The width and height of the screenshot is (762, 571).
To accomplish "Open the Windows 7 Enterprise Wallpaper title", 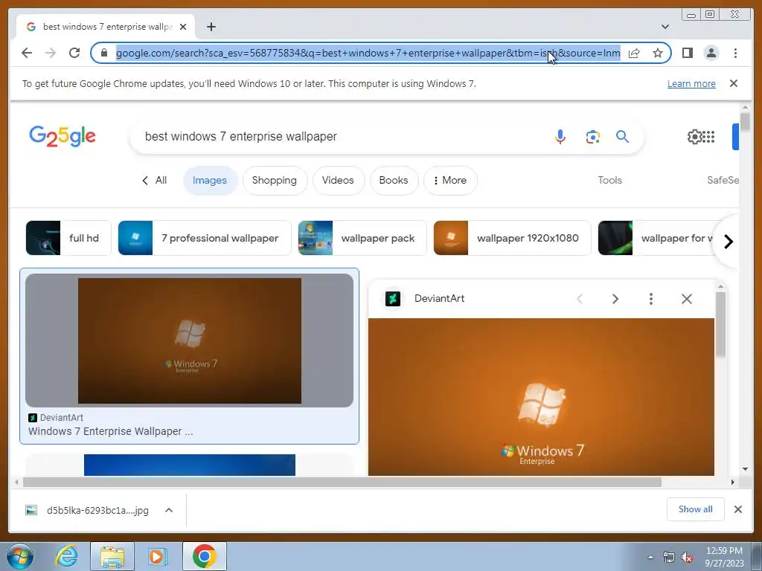I will [x=110, y=431].
